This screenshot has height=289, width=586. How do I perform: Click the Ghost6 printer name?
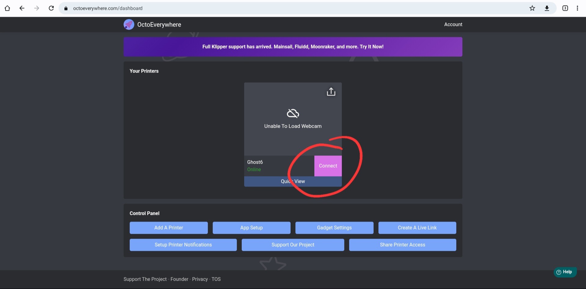(255, 162)
